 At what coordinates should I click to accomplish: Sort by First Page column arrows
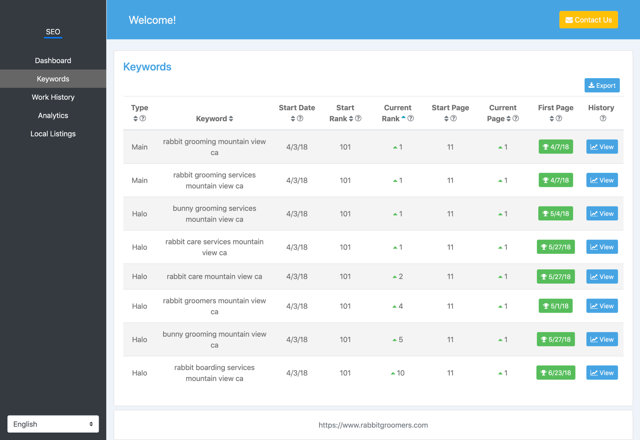[x=552, y=118]
